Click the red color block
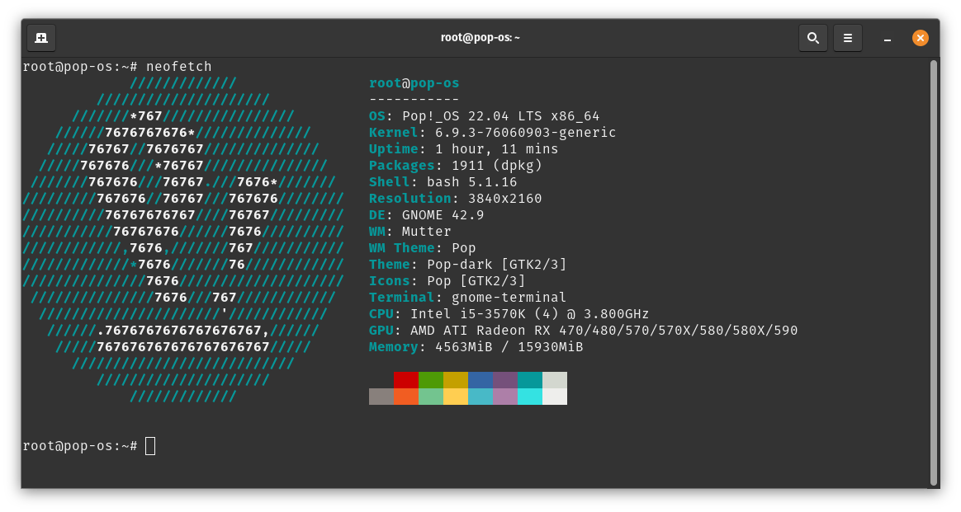This screenshot has height=512, width=961. [405, 380]
